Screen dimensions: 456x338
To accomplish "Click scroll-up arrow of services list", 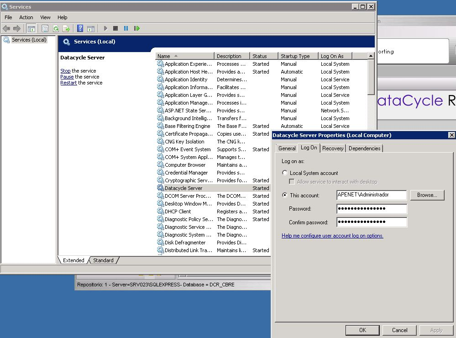I will (x=371, y=56).
